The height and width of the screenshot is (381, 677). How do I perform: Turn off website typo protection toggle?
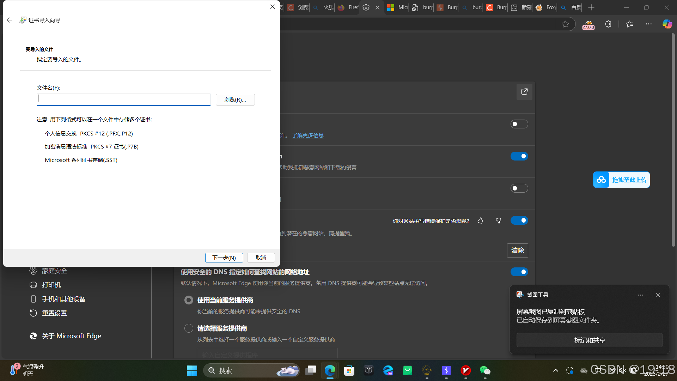point(519,220)
